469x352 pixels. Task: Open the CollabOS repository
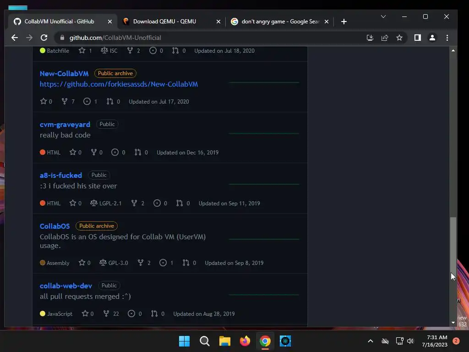tap(55, 226)
